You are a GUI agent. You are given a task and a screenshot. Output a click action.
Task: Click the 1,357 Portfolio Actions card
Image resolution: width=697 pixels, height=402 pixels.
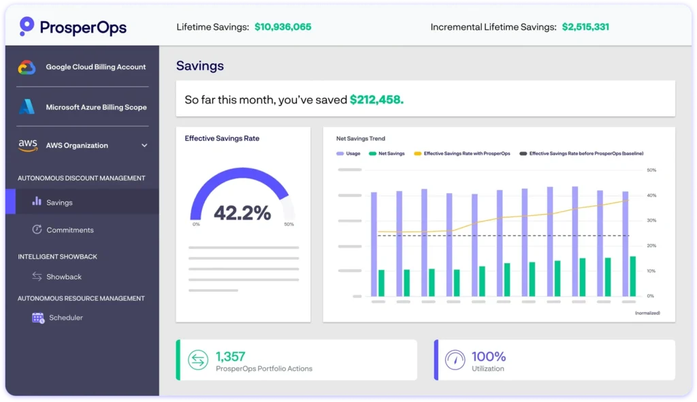tap(297, 360)
